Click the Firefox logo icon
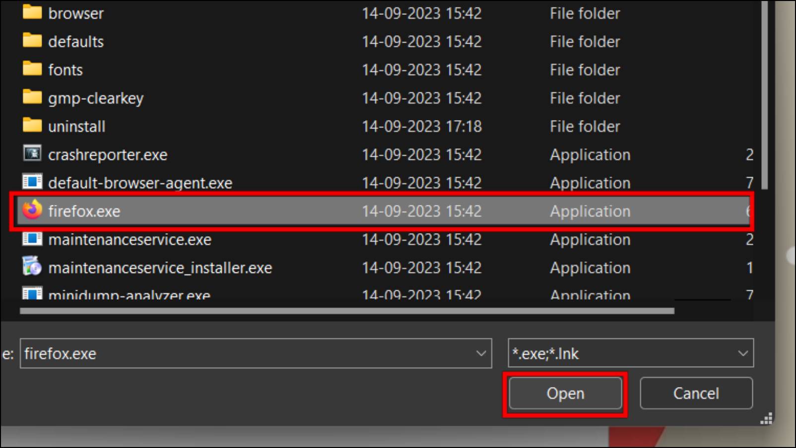Image resolution: width=796 pixels, height=448 pixels. tap(32, 210)
